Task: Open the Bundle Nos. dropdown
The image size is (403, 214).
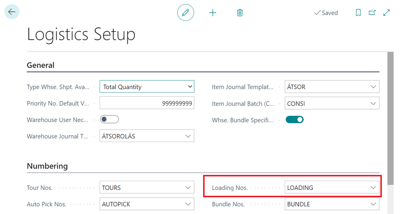Action: click(373, 204)
